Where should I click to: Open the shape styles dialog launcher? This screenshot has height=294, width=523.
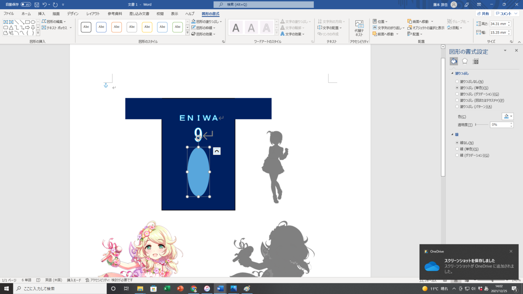(x=223, y=42)
